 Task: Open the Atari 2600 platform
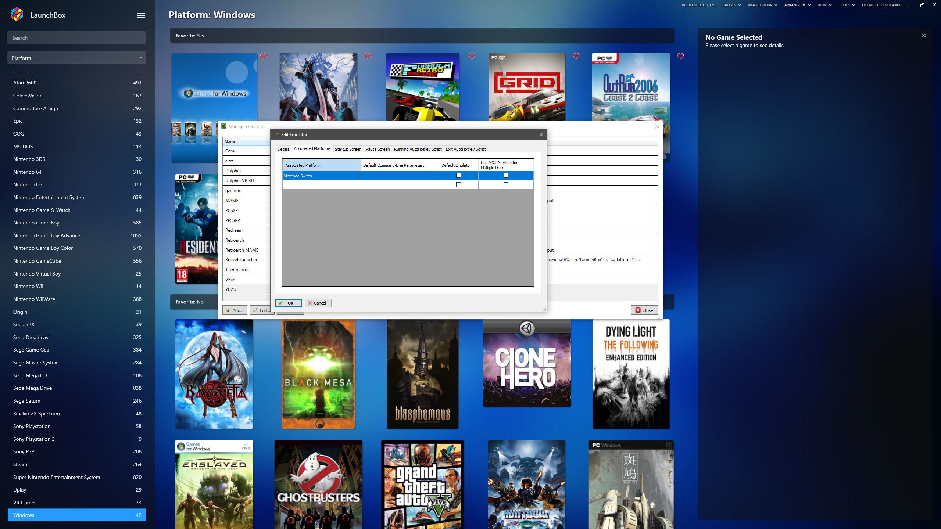(77, 83)
